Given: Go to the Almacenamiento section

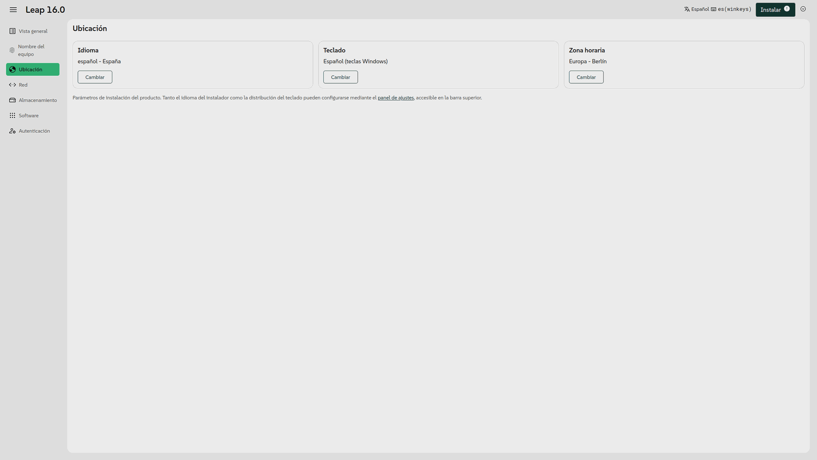Looking at the screenshot, I should tap(37, 100).
